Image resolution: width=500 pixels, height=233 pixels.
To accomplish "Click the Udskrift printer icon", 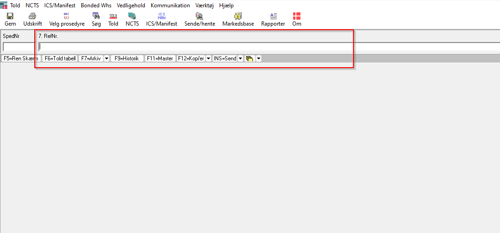I will (x=32, y=16).
